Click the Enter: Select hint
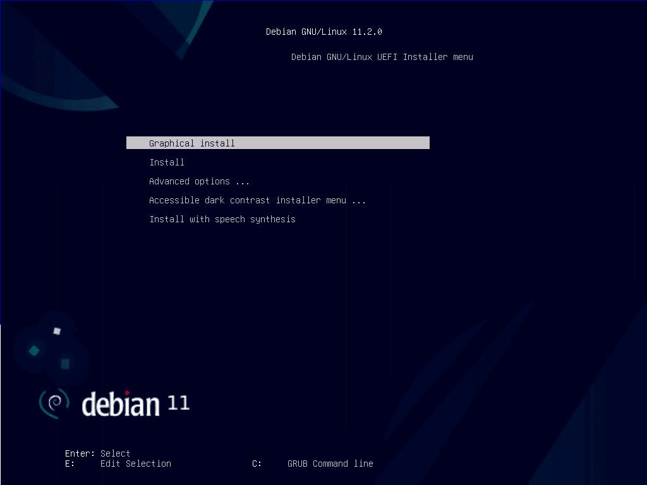 pos(97,453)
